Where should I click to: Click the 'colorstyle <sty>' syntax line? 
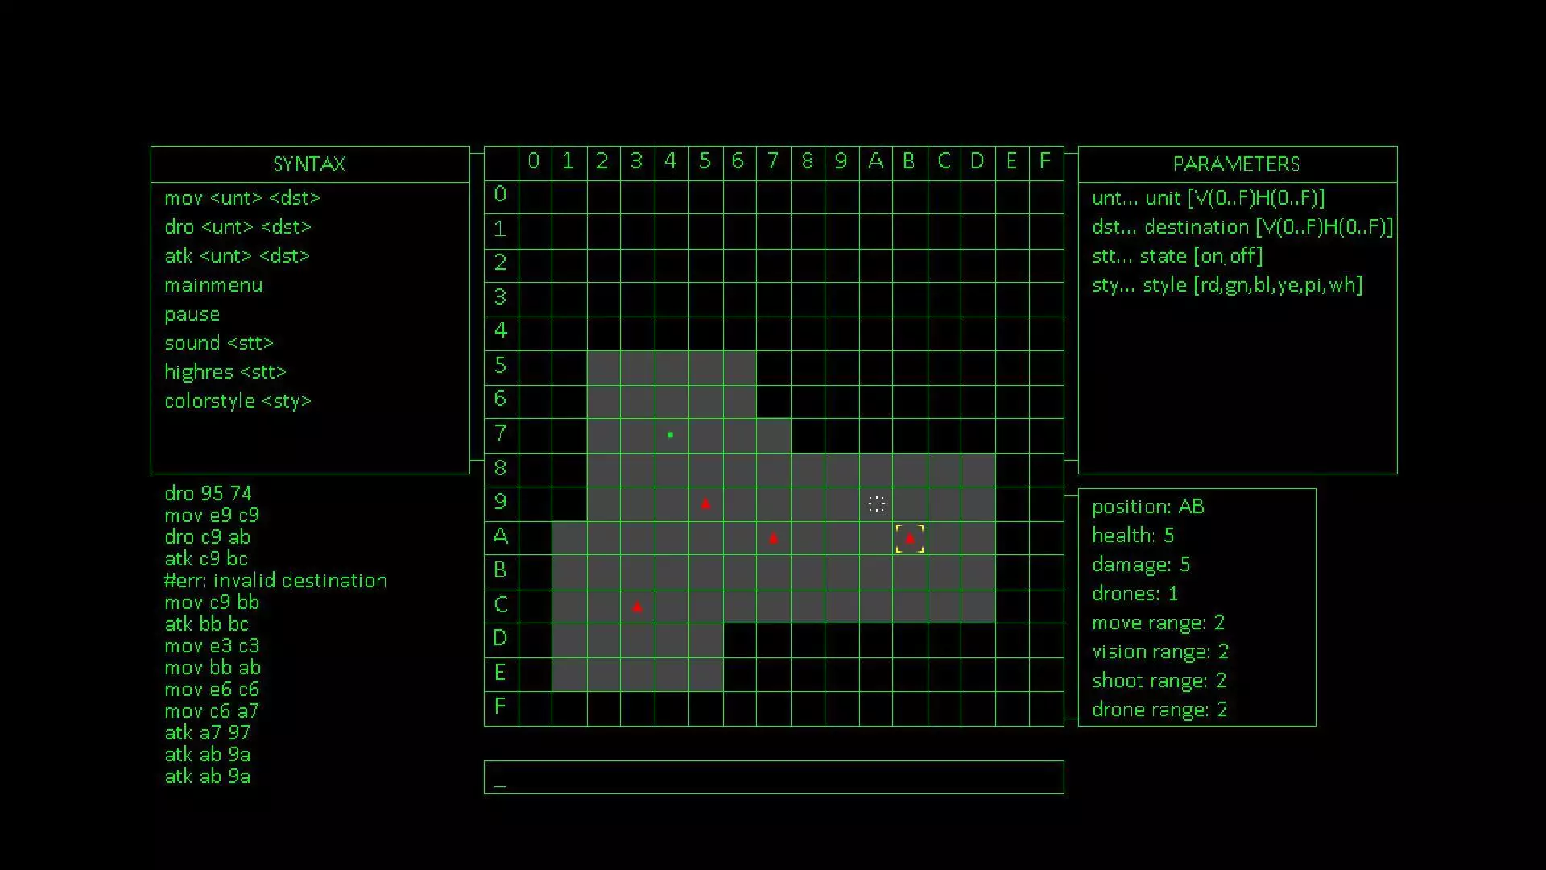(x=238, y=401)
